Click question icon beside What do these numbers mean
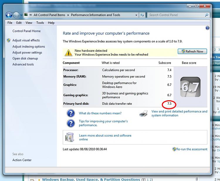Viewport: 220px width, 181px height. [x=71, y=113]
